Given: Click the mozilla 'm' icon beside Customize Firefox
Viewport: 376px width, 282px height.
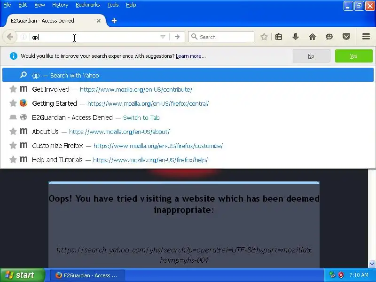Looking at the screenshot, I should [x=23, y=145].
